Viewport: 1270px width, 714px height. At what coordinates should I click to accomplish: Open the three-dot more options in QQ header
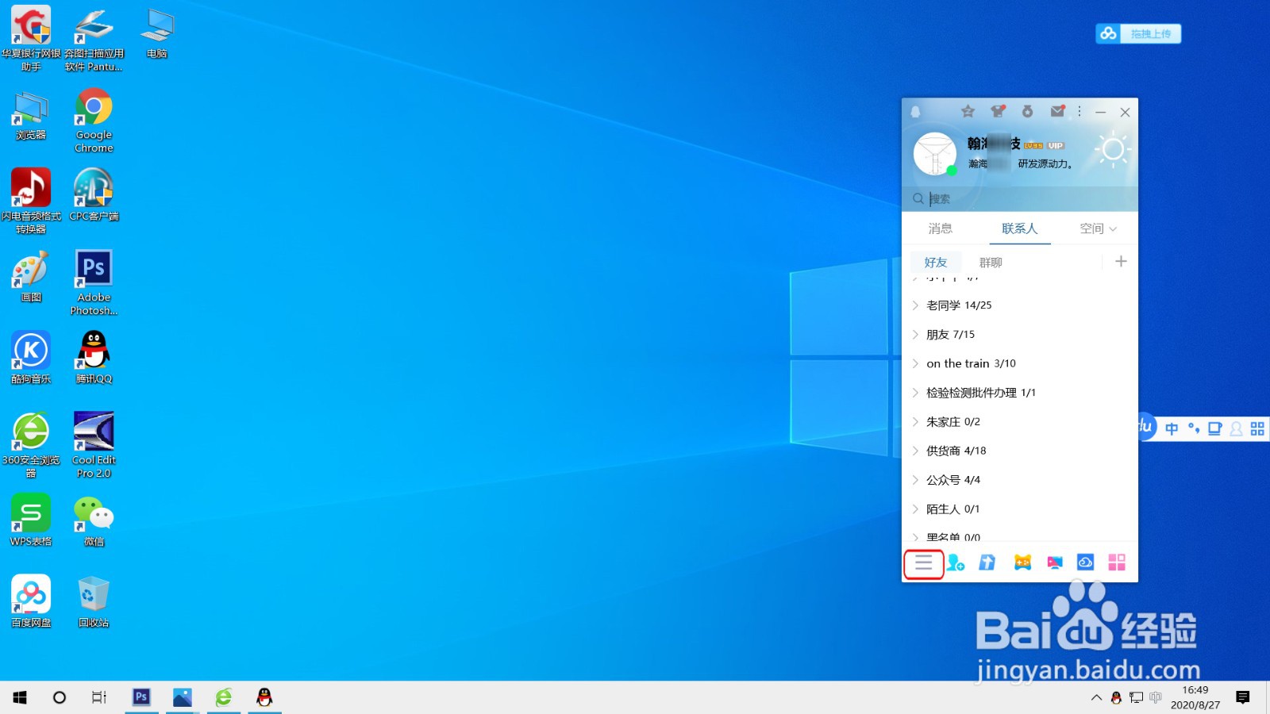tap(1079, 112)
